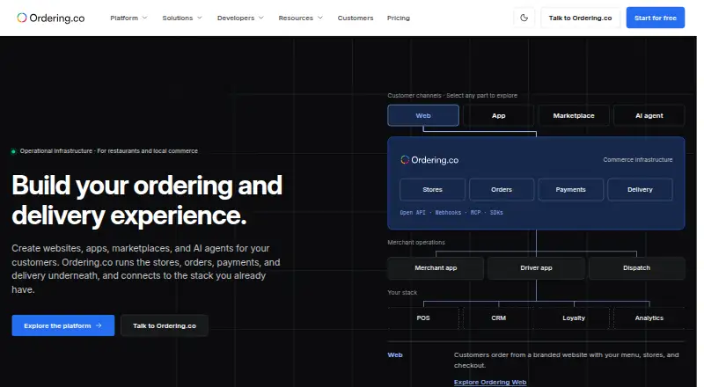Click the 'Your stack' label
This screenshot has height=387, width=704.
(x=402, y=292)
